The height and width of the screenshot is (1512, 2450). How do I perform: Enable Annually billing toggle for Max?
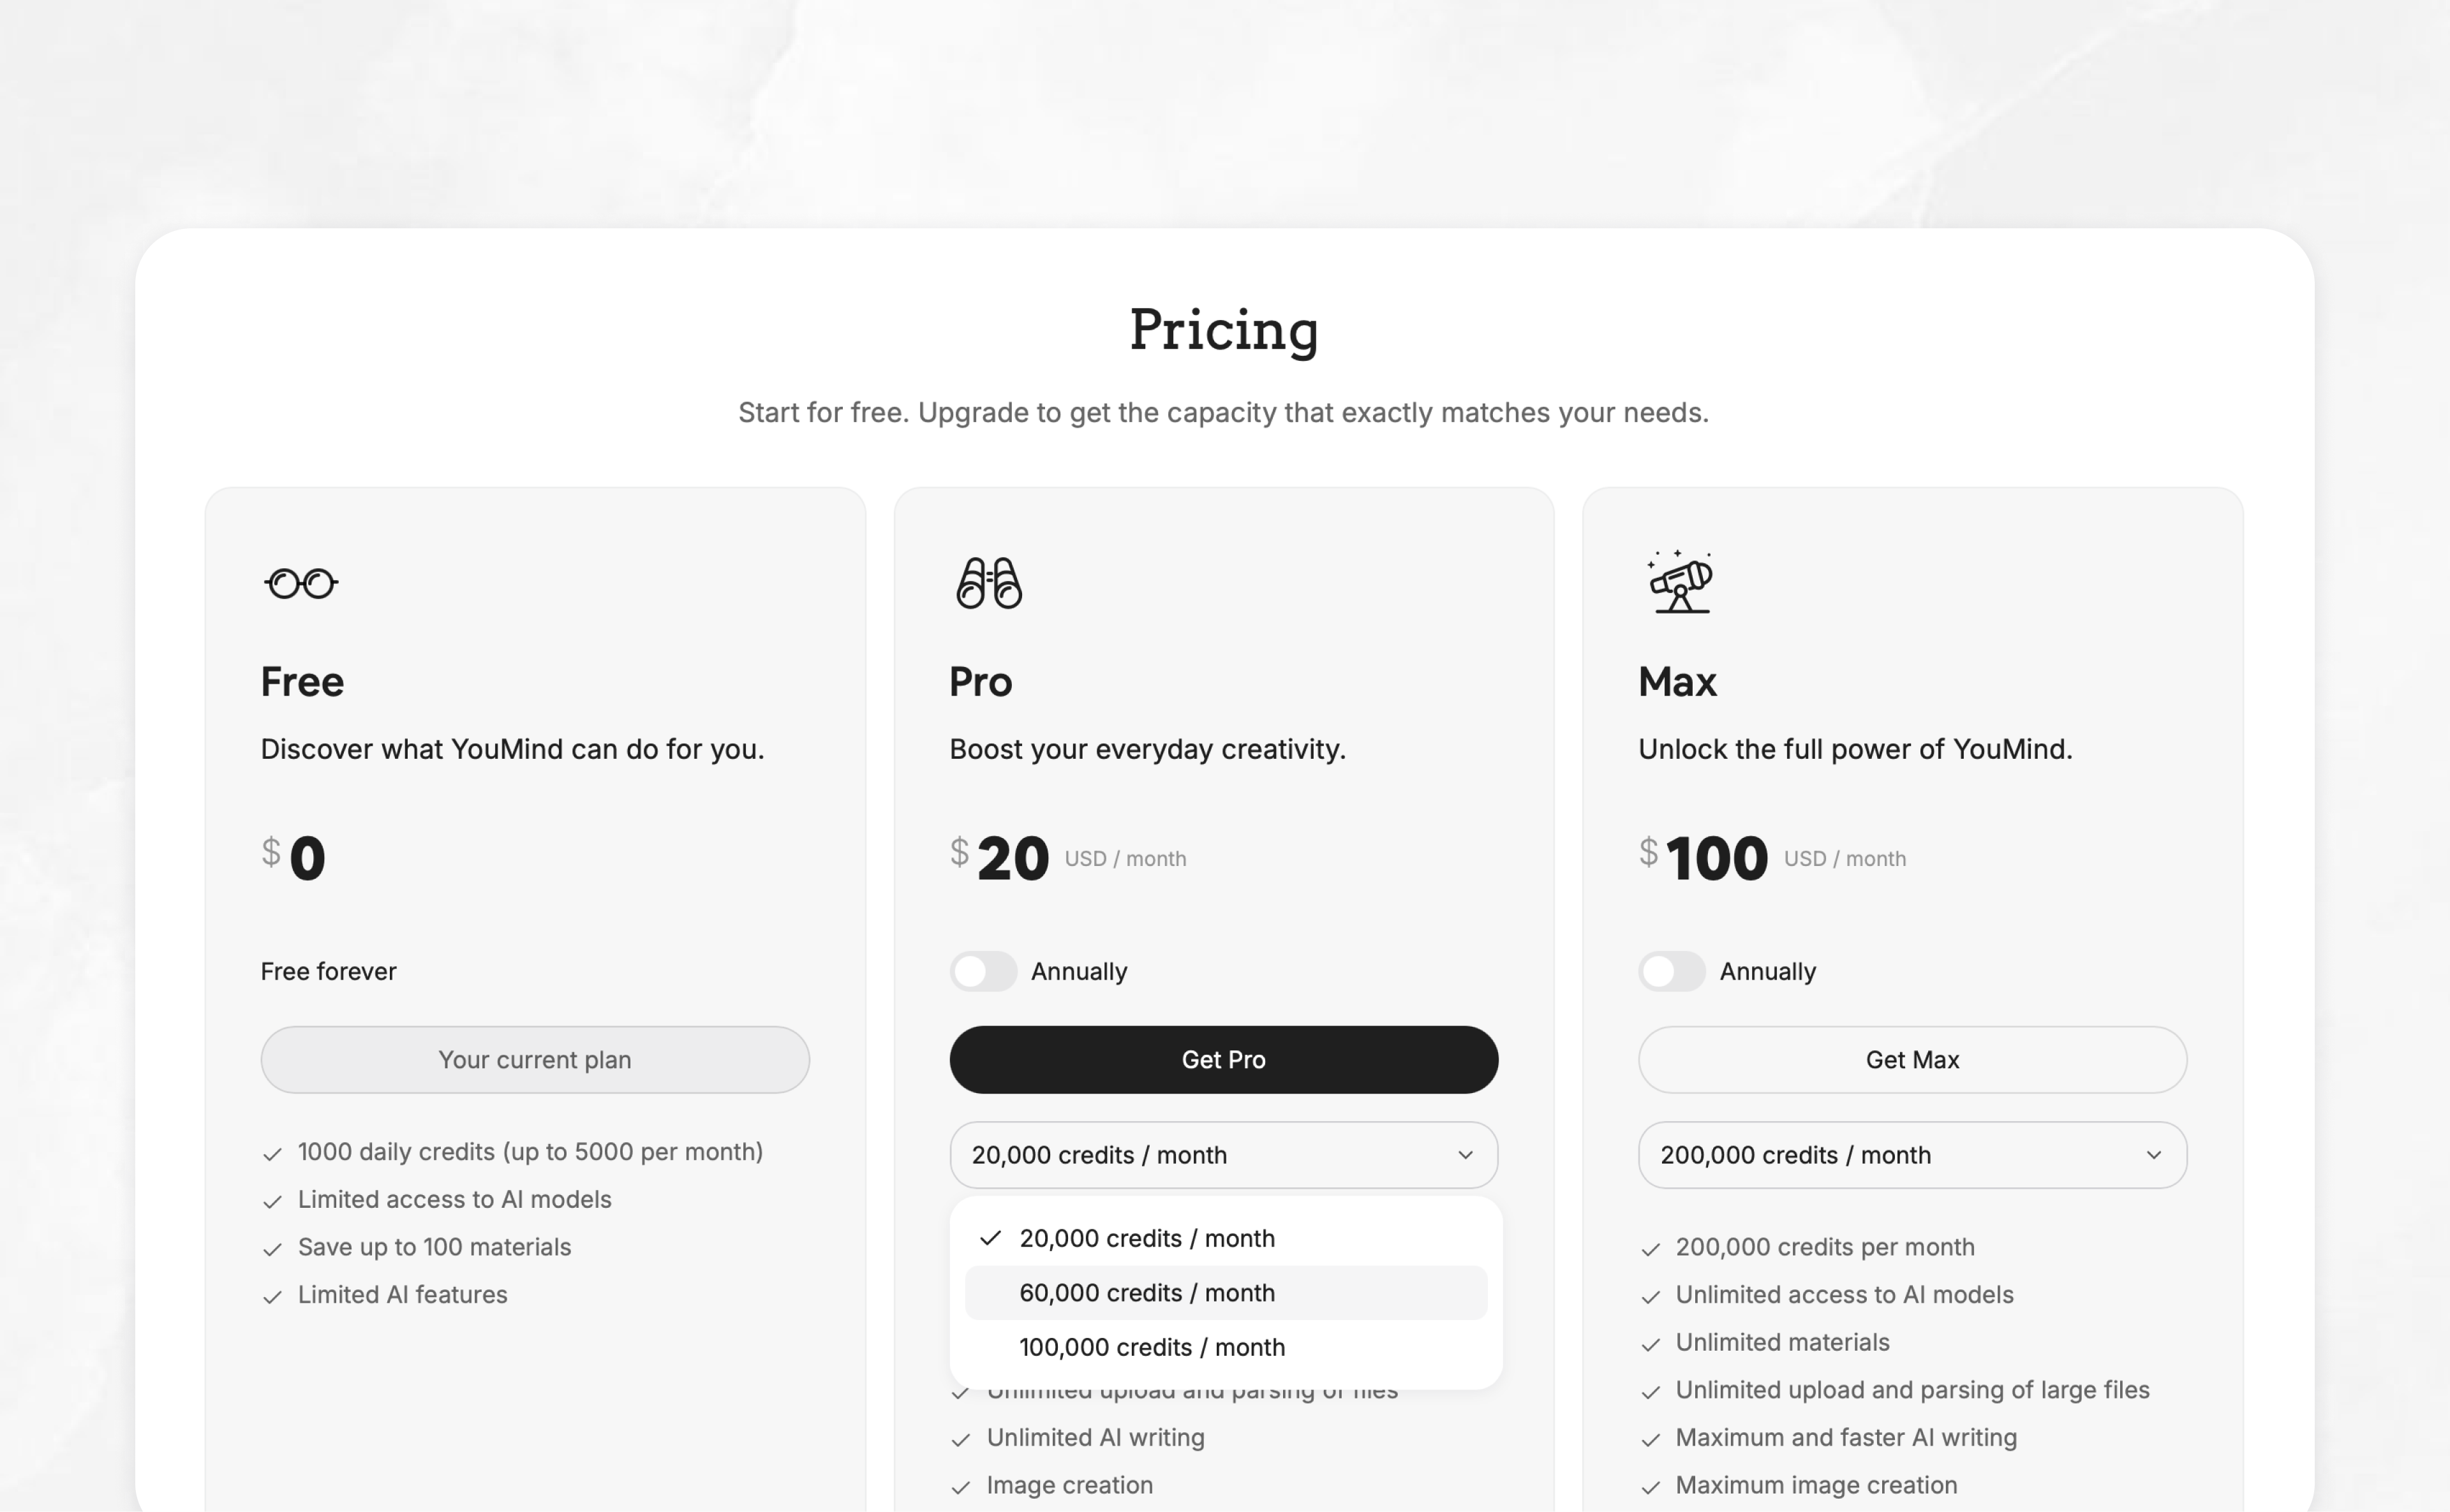(x=1672, y=971)
